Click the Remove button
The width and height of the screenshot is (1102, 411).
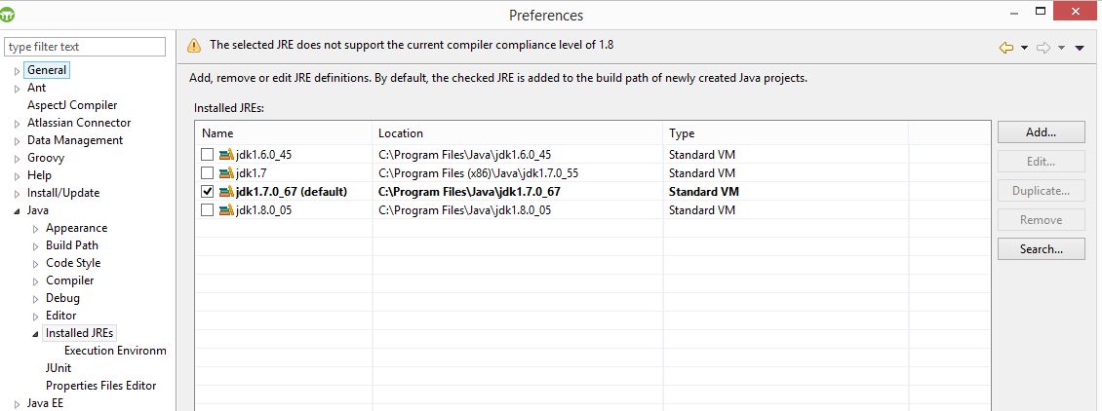click(1041, 219)
